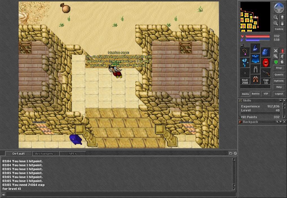Close the Skills panel

coord(284,100)
